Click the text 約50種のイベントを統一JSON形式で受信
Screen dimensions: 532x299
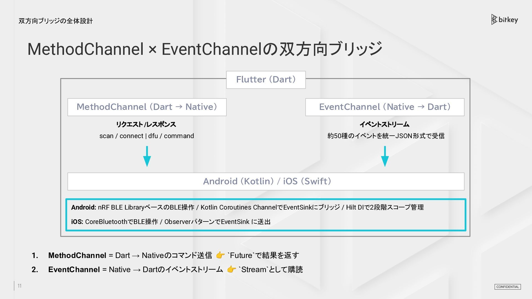point(386,136)
